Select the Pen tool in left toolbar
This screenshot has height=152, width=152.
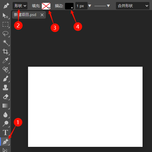(x=6, y=141)
